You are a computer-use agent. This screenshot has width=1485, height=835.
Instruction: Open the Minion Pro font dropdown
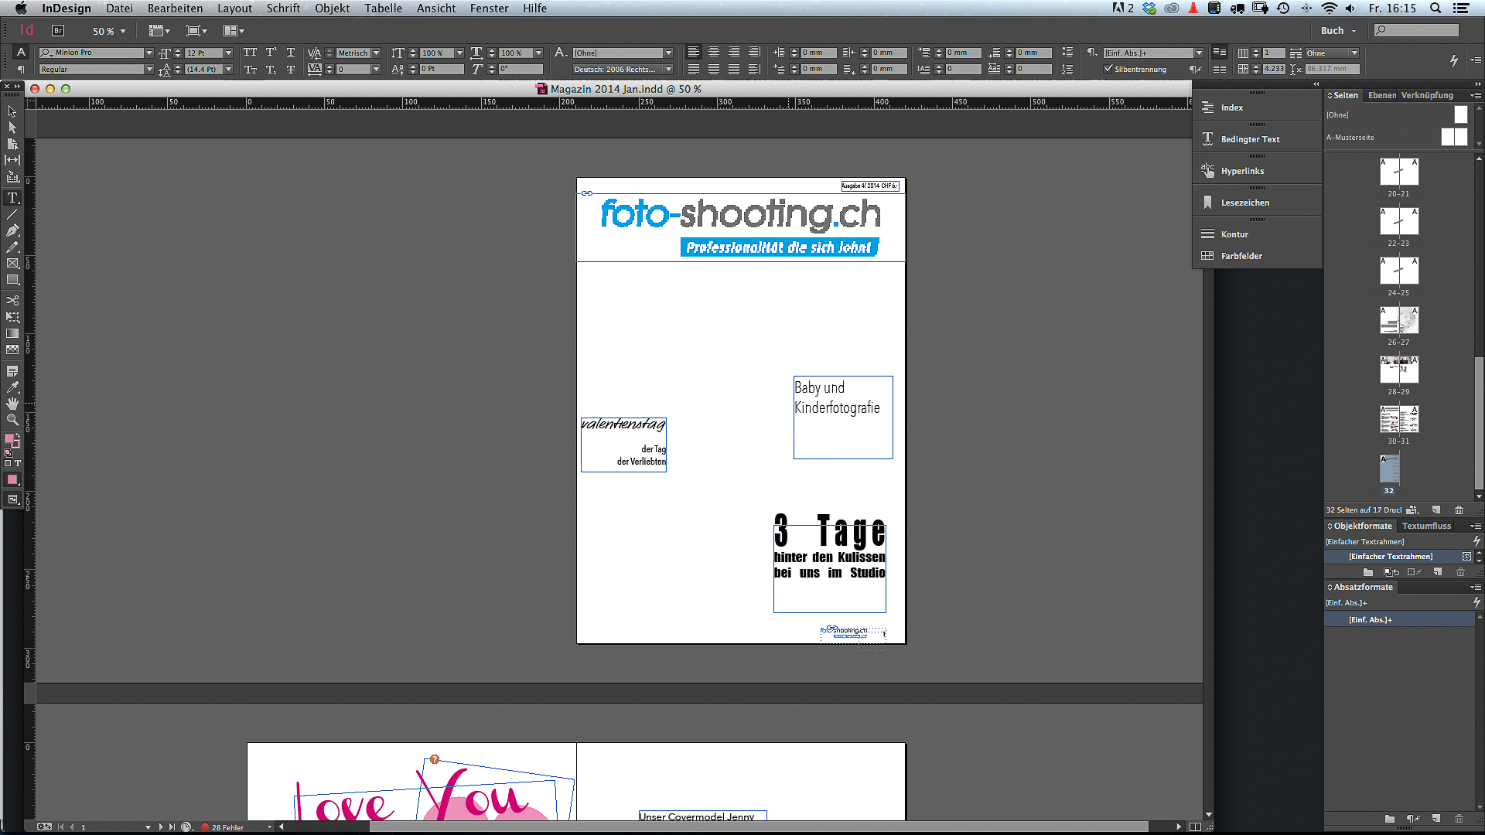(x=148, y=53)
